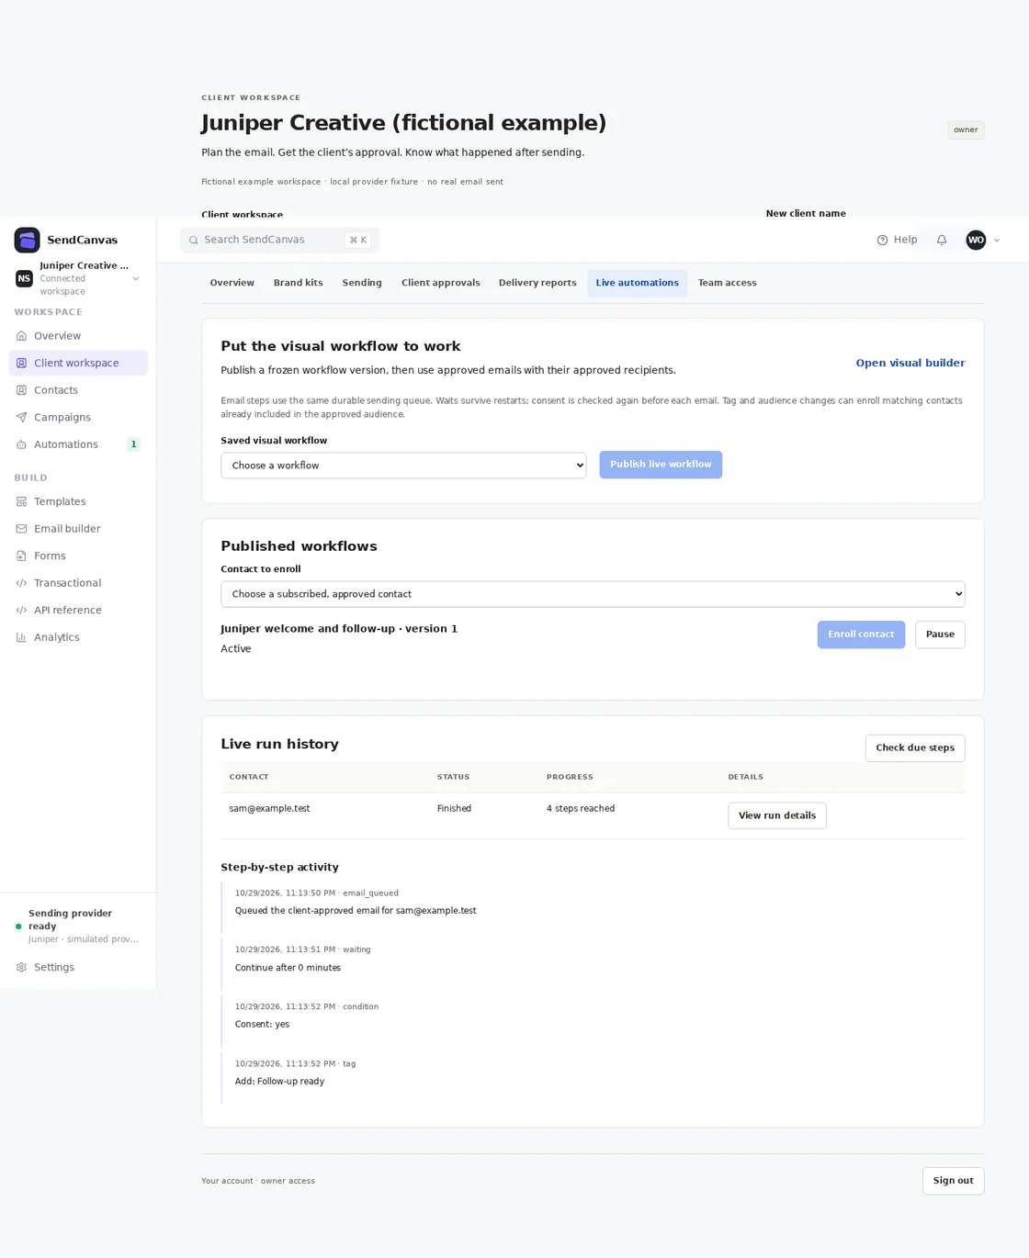Click the green Sending provider ready status dot
The image size is (1029, 1258).
coord(18,927)
